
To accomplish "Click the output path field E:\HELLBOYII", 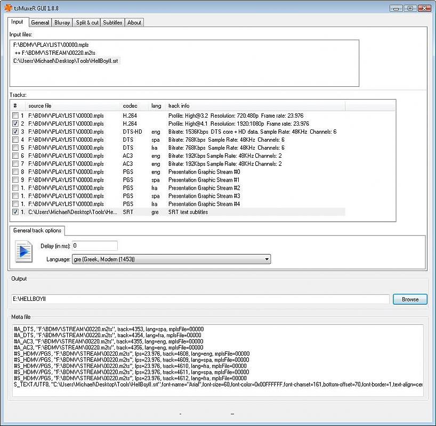I will (200, 299).
